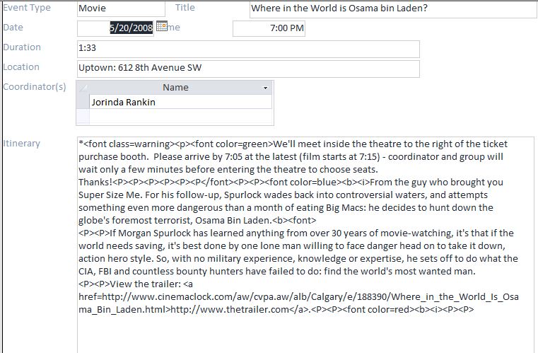Click the Location label
The image size is (538, 353).
point(21,67)
